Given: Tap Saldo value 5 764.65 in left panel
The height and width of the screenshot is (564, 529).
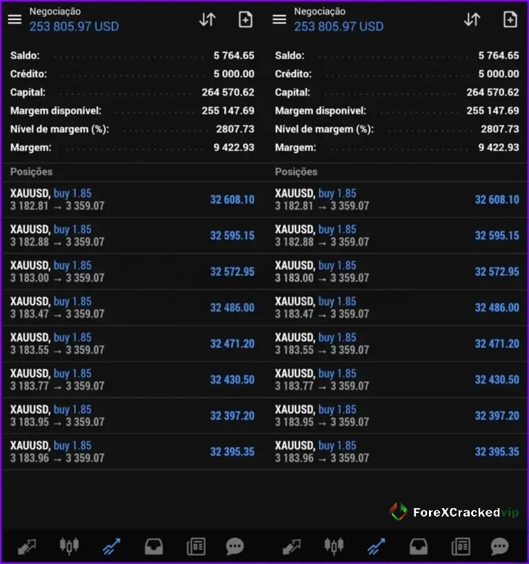Looking at the screenshot, I should tap(234, 55).
